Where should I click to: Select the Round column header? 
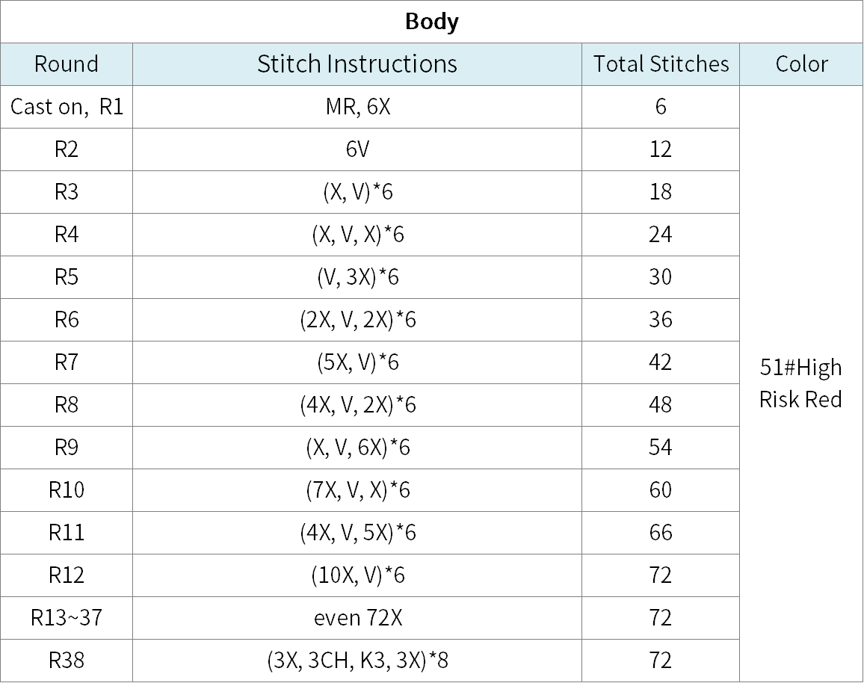(66, 64)
